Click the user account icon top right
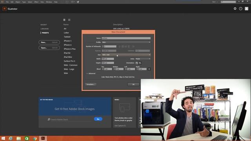The width and height of the screenshot is (251, 141). [247, 9]
